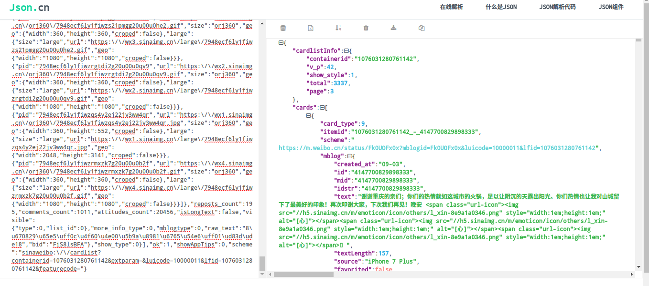This screenshot has width=649, height=286.
Task: Open the 什么是JSON menu item
Action: click(x=501, y=7)
